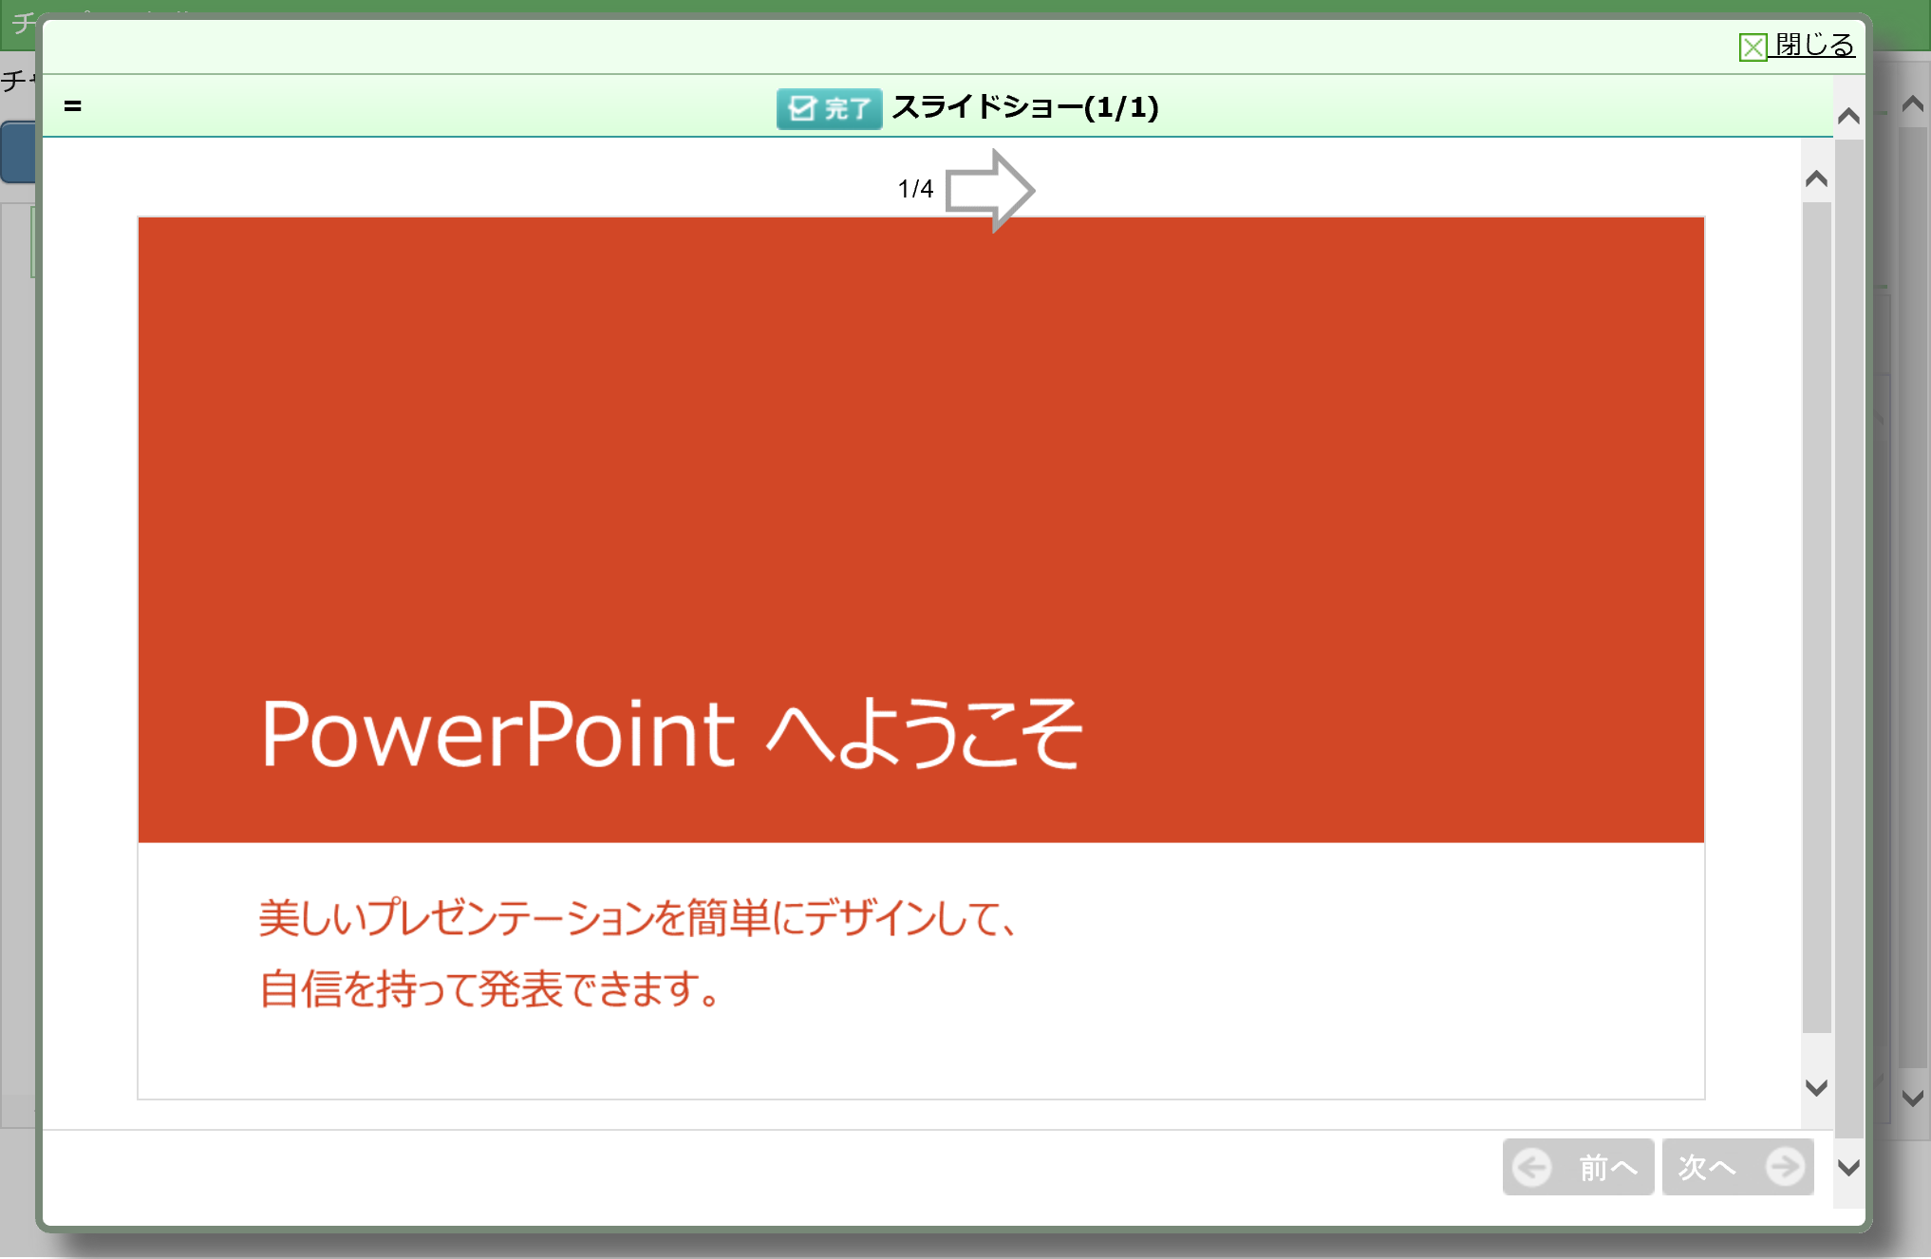The height and width of the screenshot is (1259, 1931).
Task: Click the inner scrollbar down arrow
Action: 1816,1087
